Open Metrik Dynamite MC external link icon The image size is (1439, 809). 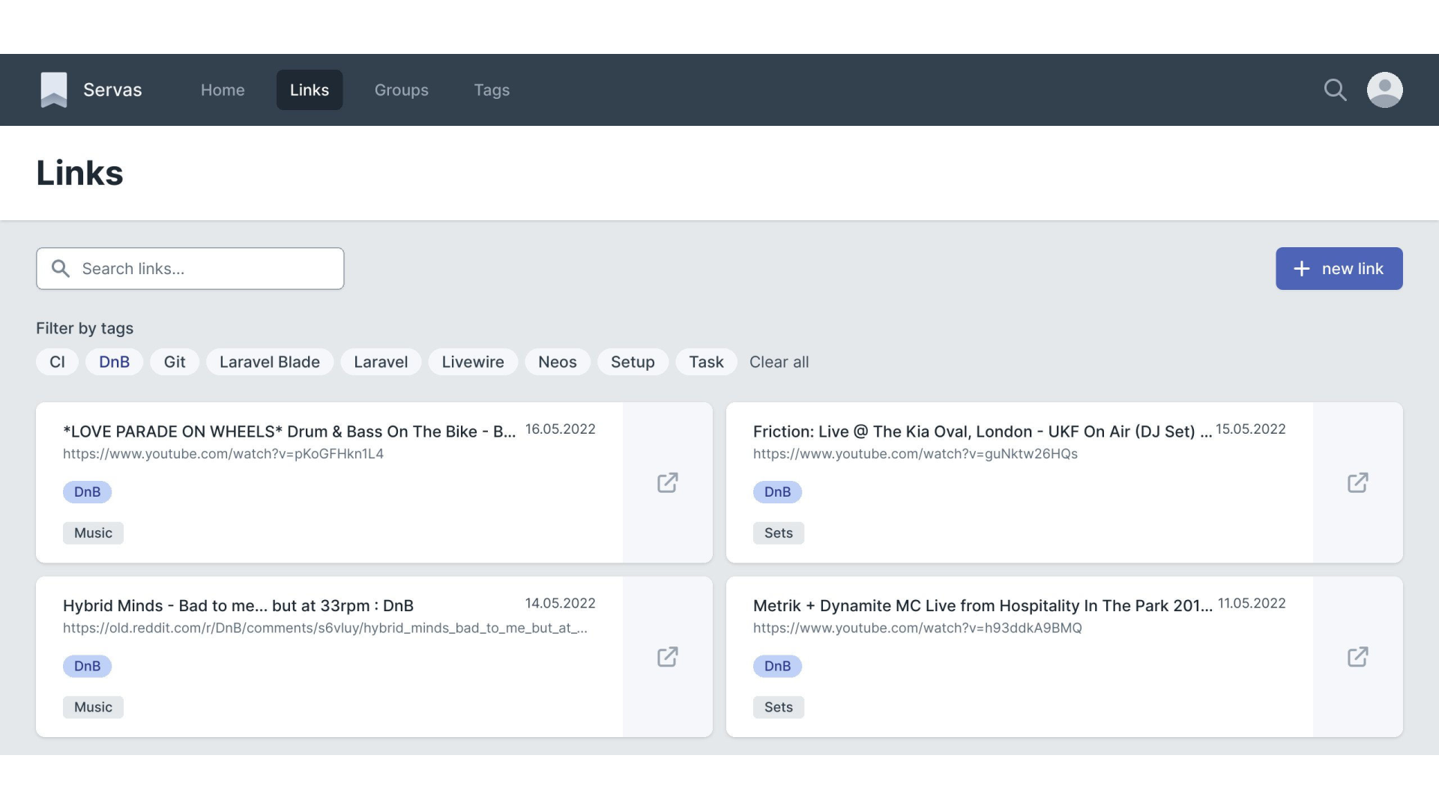tap(1357, 657)
